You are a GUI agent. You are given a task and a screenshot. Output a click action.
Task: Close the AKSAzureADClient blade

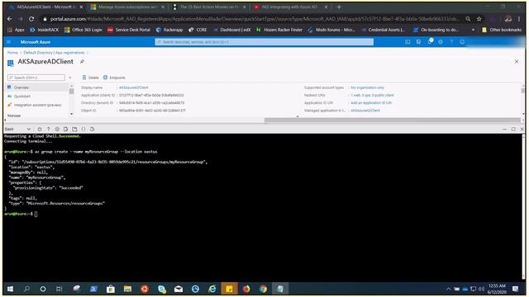tap(517, 62)
